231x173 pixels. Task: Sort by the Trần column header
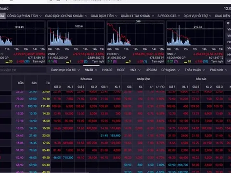(21, 83)
